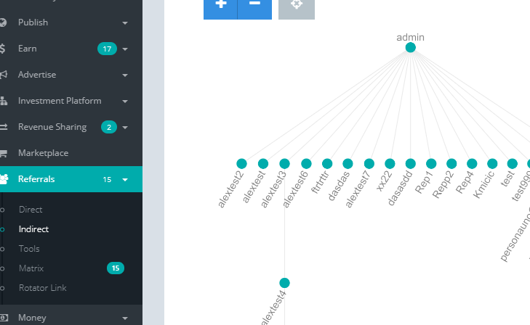Open the Matrix submenu link

(x=31, y=268)
